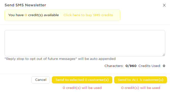Cancel the SMS newsletter

(41, 80)
